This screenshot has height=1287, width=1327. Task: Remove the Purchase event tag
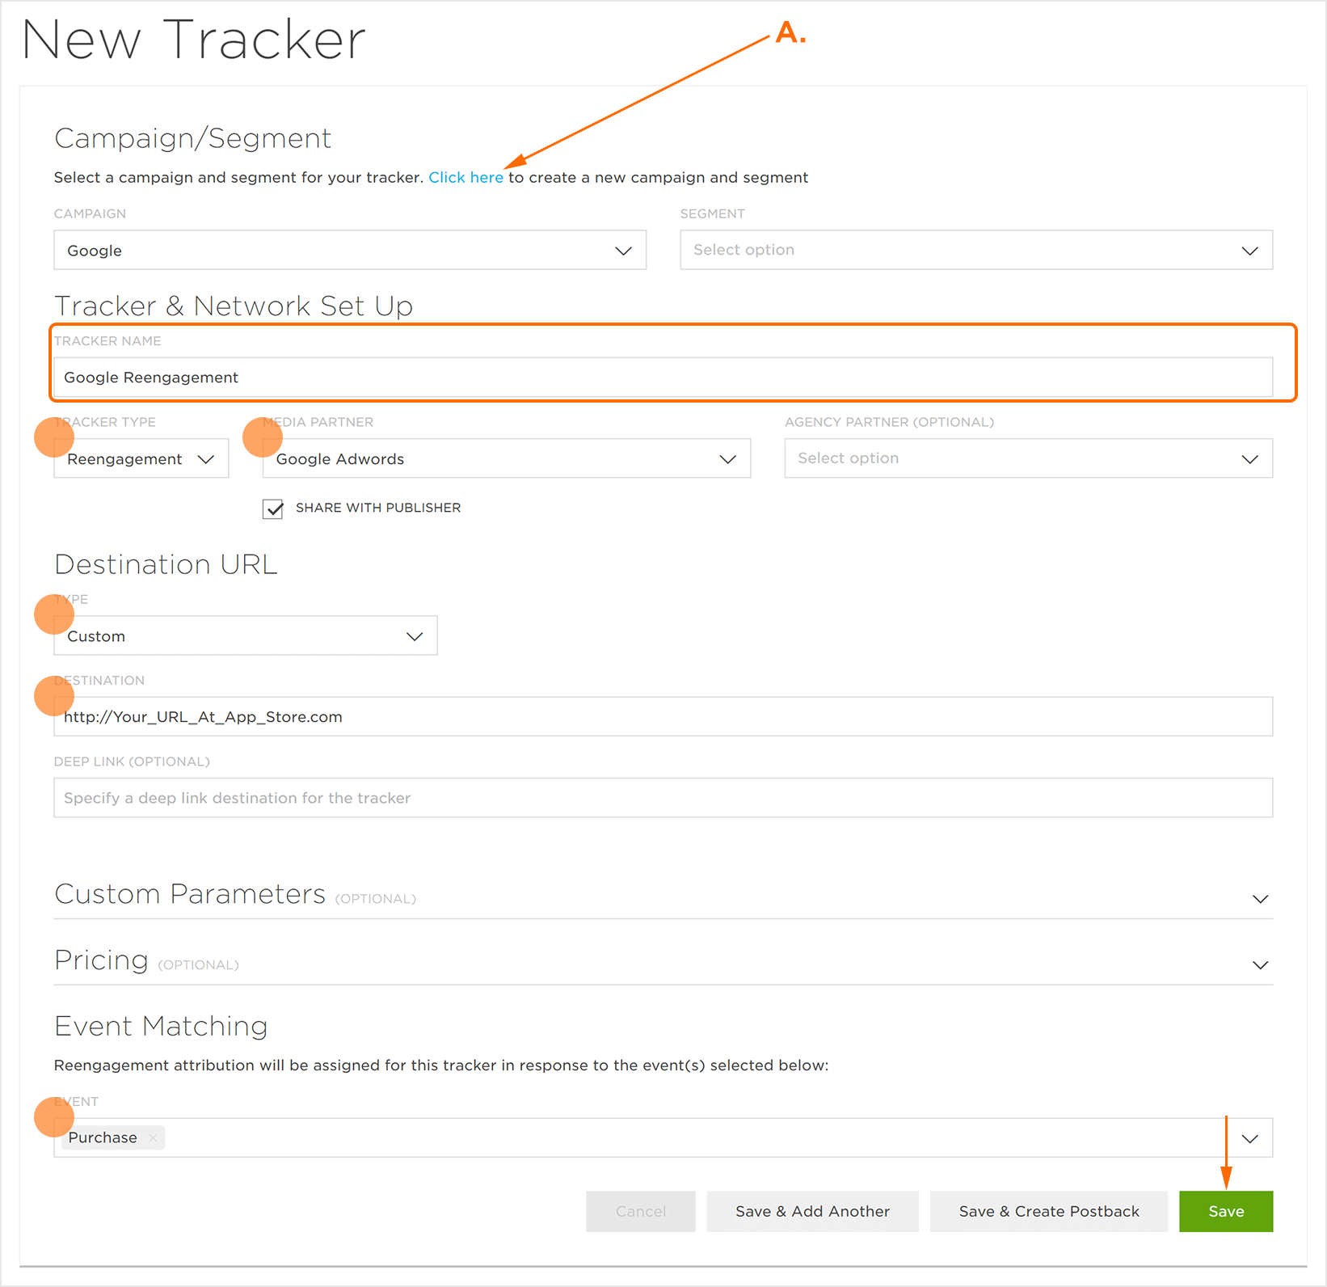[x=153, y=1138]
